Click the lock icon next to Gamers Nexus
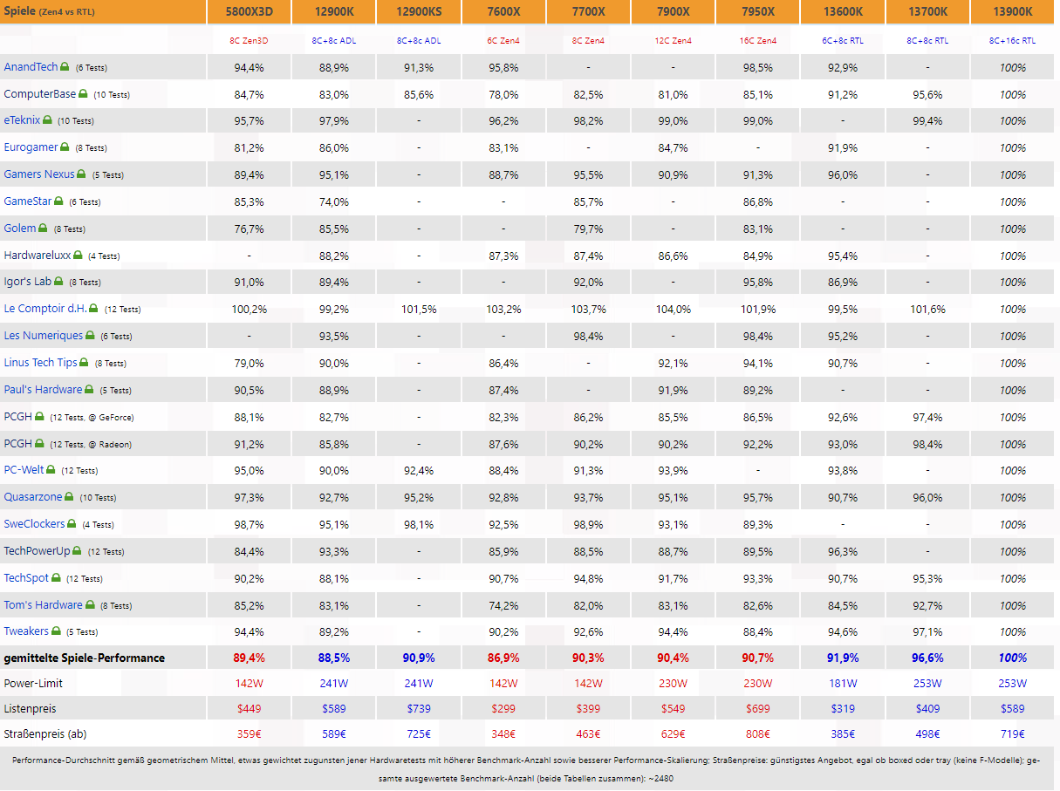The image size is (1060, 791). tap(81, 174)
